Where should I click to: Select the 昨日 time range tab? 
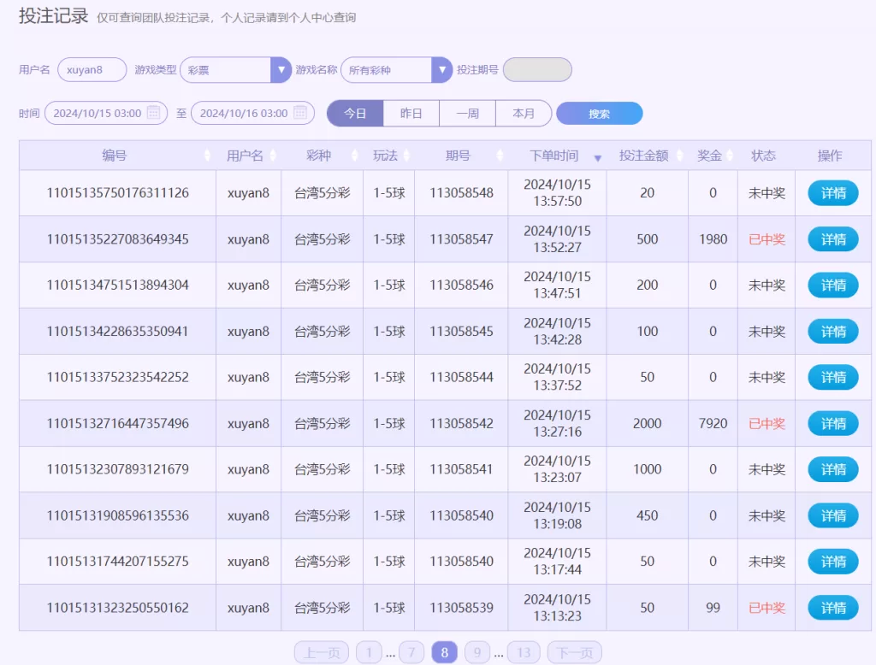tap(411, 114)
